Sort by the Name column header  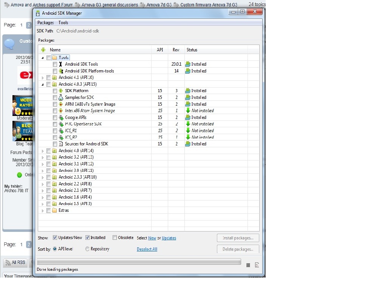coord(95,50)
